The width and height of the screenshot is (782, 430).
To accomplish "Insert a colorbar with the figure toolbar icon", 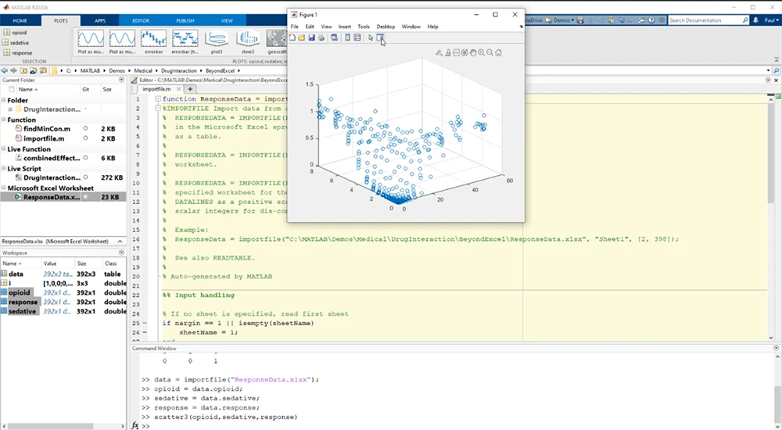I will pos(348,38).
